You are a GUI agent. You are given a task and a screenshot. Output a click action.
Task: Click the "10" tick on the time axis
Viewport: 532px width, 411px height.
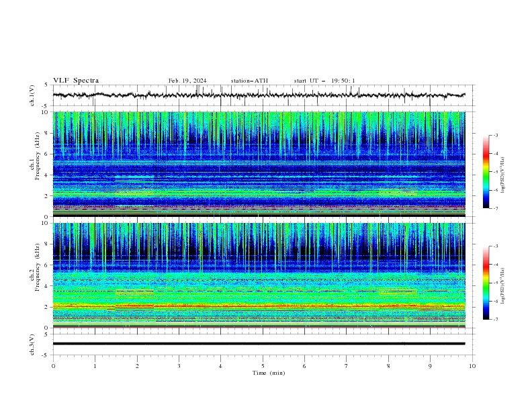click(x=472, y=366)
